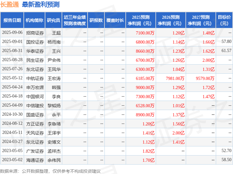This screenshot has height=174, width=233.
Task: Select researcher 王凤华
Action: (54, 69)
